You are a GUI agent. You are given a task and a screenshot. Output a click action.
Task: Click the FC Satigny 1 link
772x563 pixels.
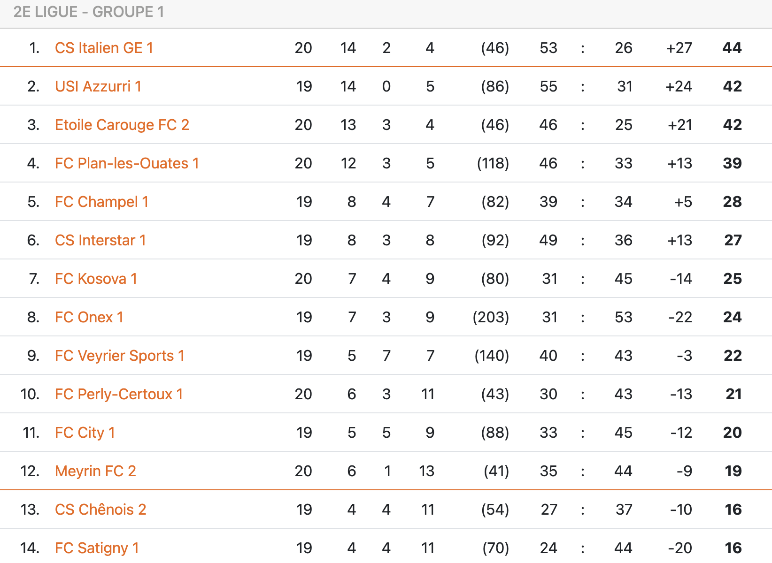[x=97, y=548]
